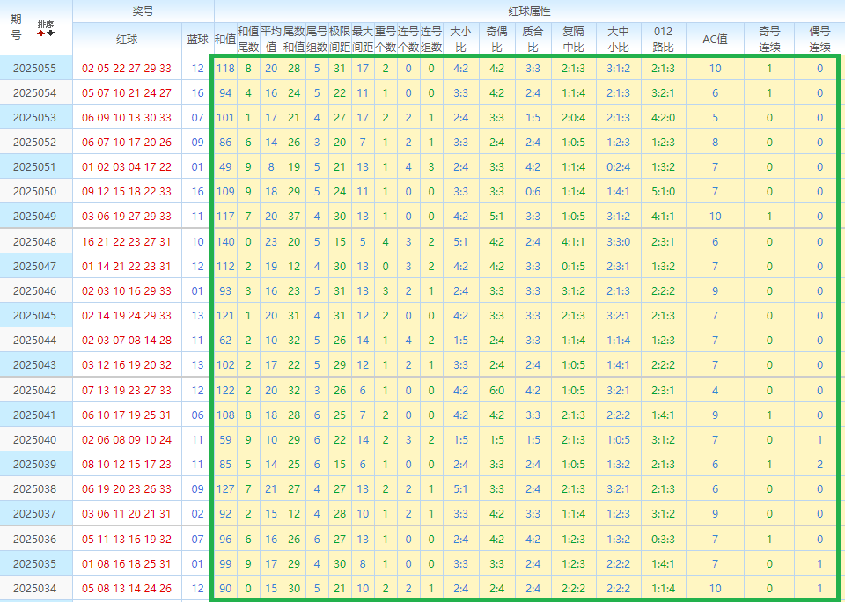The image size is (845, 602).
Task: Select the 红球 column header
Action: [x=127, y=39]
